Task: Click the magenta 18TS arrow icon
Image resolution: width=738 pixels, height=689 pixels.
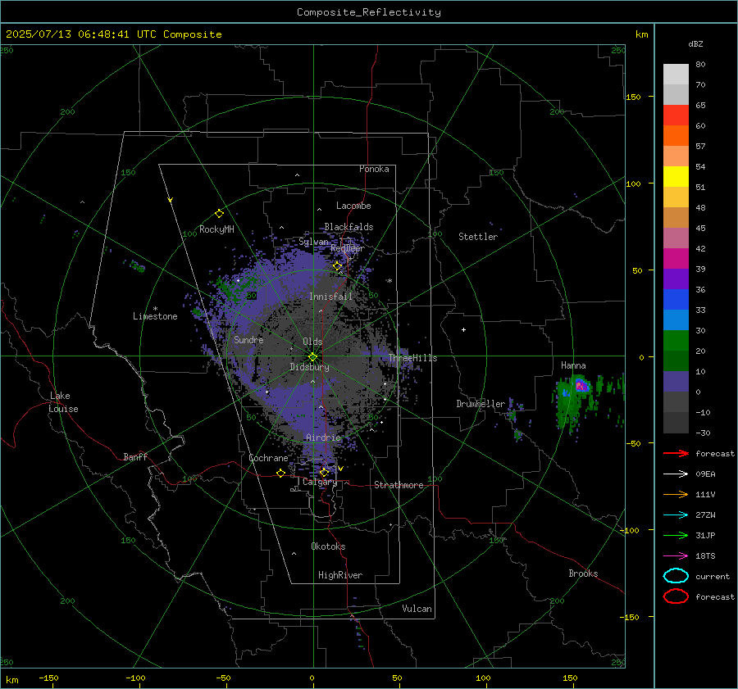Action: (x=676, y=556)
